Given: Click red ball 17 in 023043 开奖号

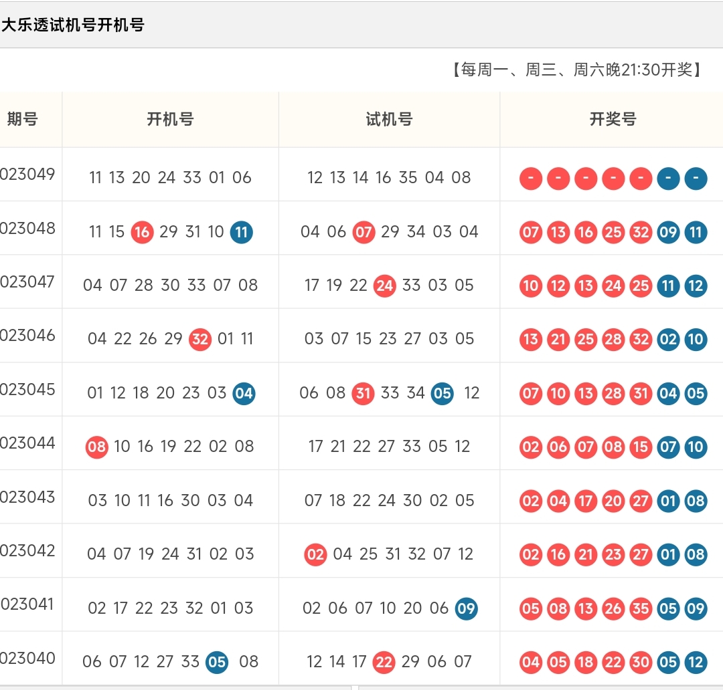Looking at the screenshot, I should (586, 501).
